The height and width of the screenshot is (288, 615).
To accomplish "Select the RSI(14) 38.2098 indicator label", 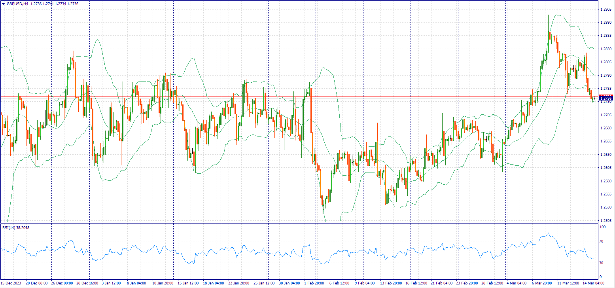I will pos(16,228).
